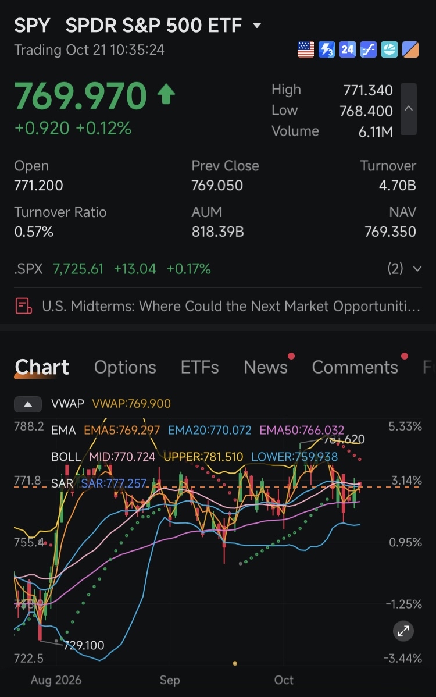The height and width of the screenshot is (697, 436).
Task: Tap the blue fractional shares icon
Action: point(368,49)
